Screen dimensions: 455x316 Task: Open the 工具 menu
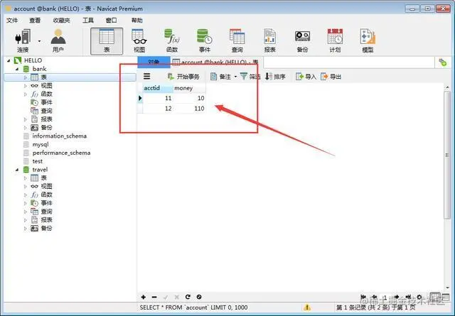point(88,21)
